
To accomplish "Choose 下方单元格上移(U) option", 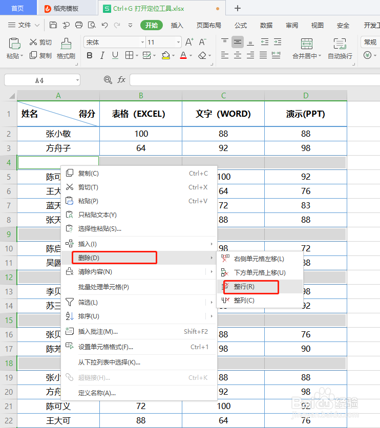I will pos(260,272).
